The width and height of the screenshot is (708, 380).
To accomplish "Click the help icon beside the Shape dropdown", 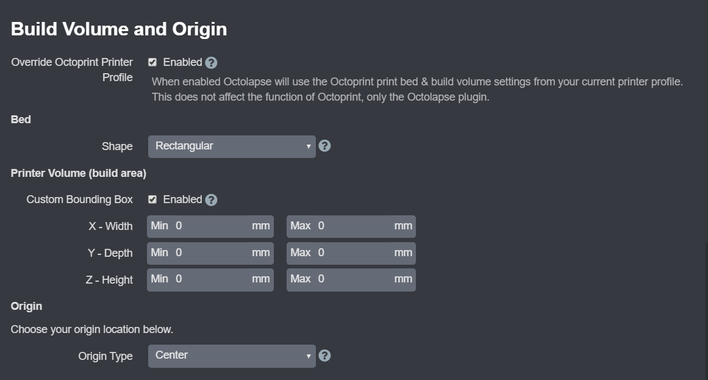I will [324, 146].
